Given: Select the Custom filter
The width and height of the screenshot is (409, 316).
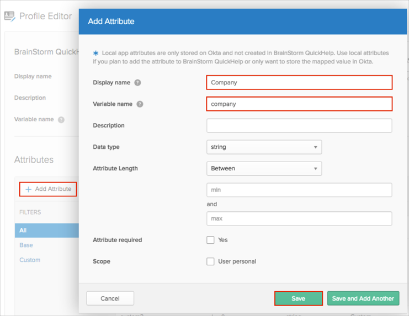Looking at the screenshot, I should click(x=30, y=260).
